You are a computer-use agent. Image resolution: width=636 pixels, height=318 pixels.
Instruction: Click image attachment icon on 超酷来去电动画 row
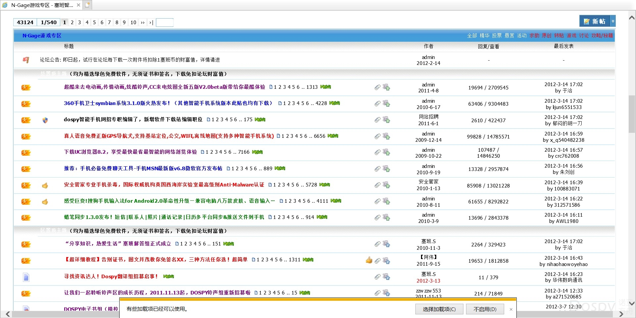[386, 87]
